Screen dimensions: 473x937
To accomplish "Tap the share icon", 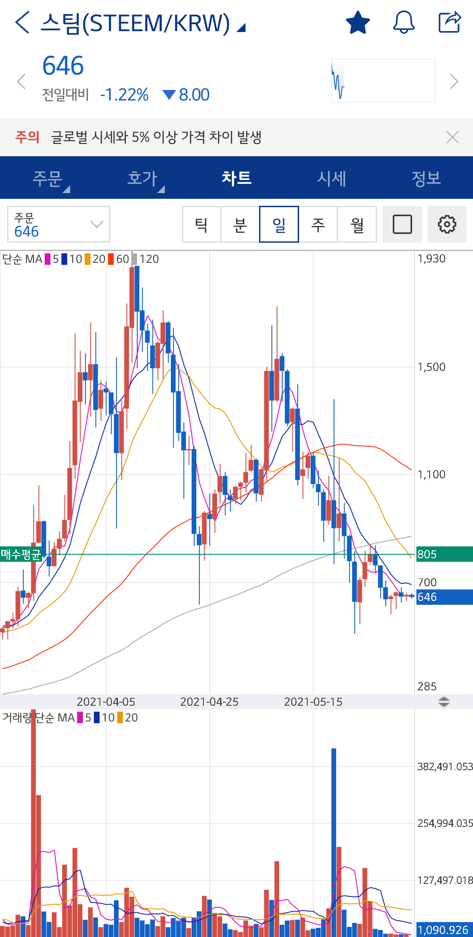I will coord(450,22).
